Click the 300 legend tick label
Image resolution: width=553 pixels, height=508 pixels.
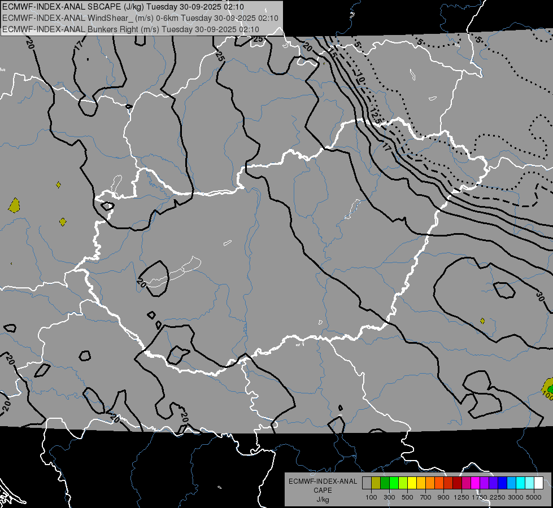(x=389, y=497)
